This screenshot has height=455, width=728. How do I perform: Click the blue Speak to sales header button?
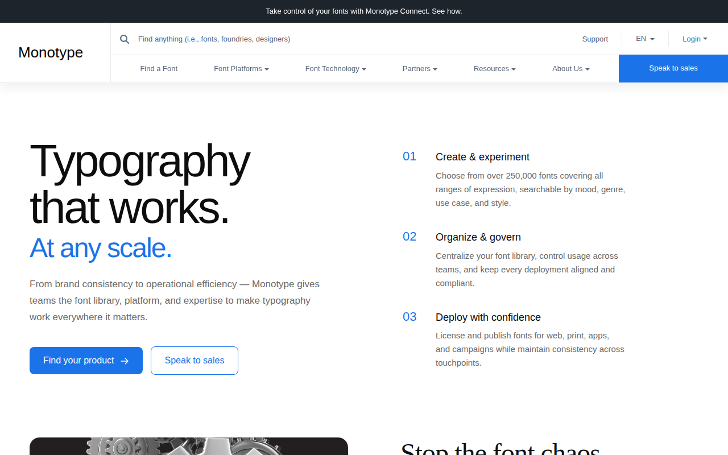pos(673,69)
